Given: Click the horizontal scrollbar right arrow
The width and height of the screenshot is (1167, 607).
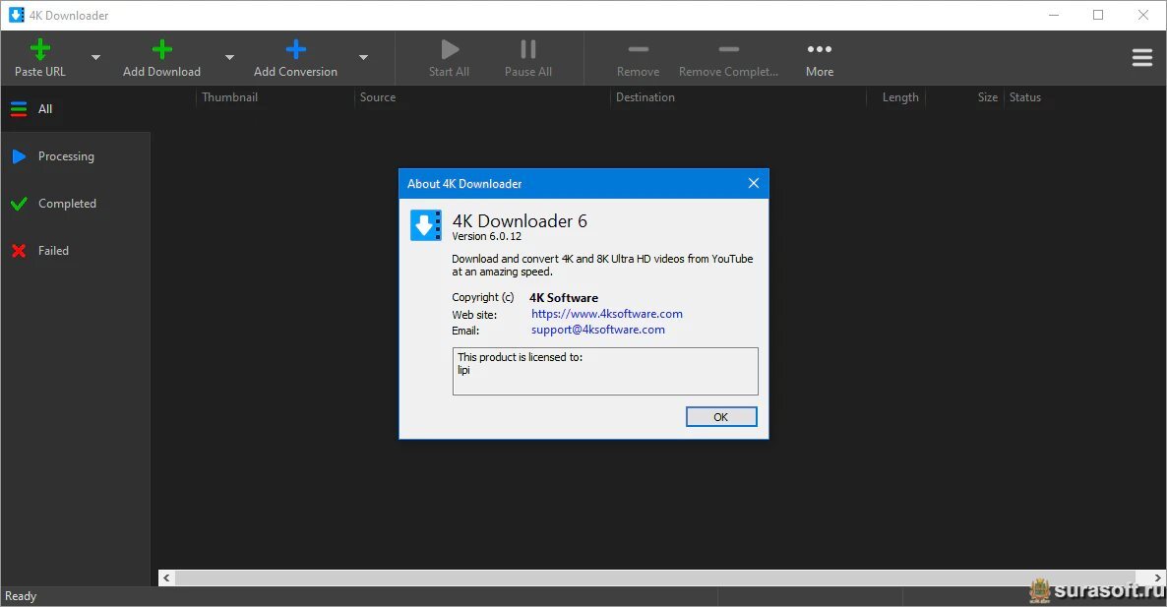Looking at the screenshot, I should point(1157,578).
